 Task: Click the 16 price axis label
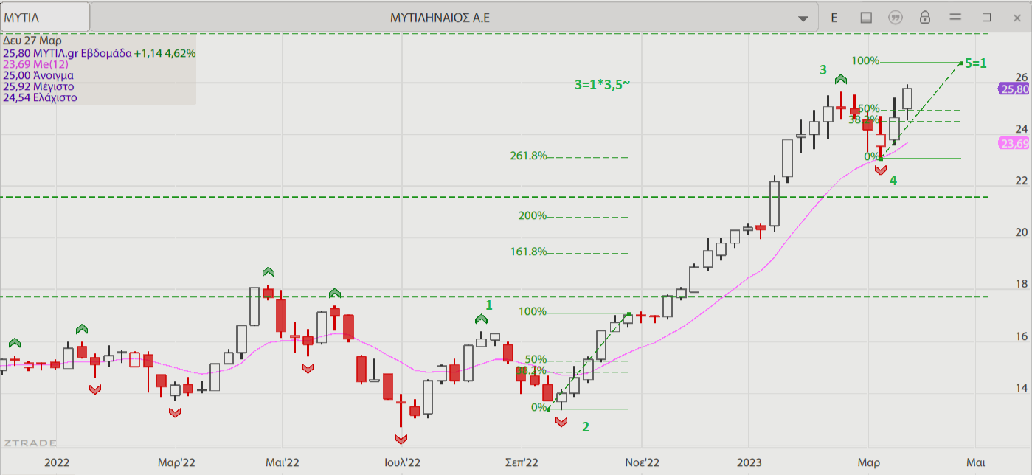(1022, 336)
